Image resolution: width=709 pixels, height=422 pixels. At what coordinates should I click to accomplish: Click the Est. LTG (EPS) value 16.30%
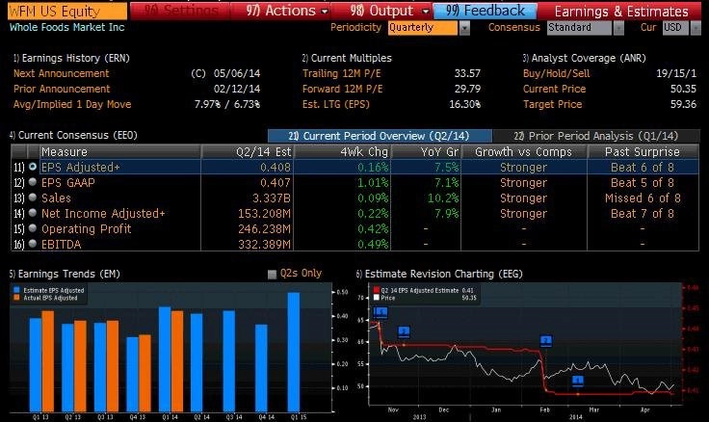(x=465, y=104)
